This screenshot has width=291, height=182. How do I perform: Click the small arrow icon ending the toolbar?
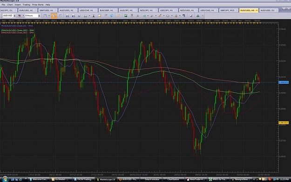(x=203, y=16)
